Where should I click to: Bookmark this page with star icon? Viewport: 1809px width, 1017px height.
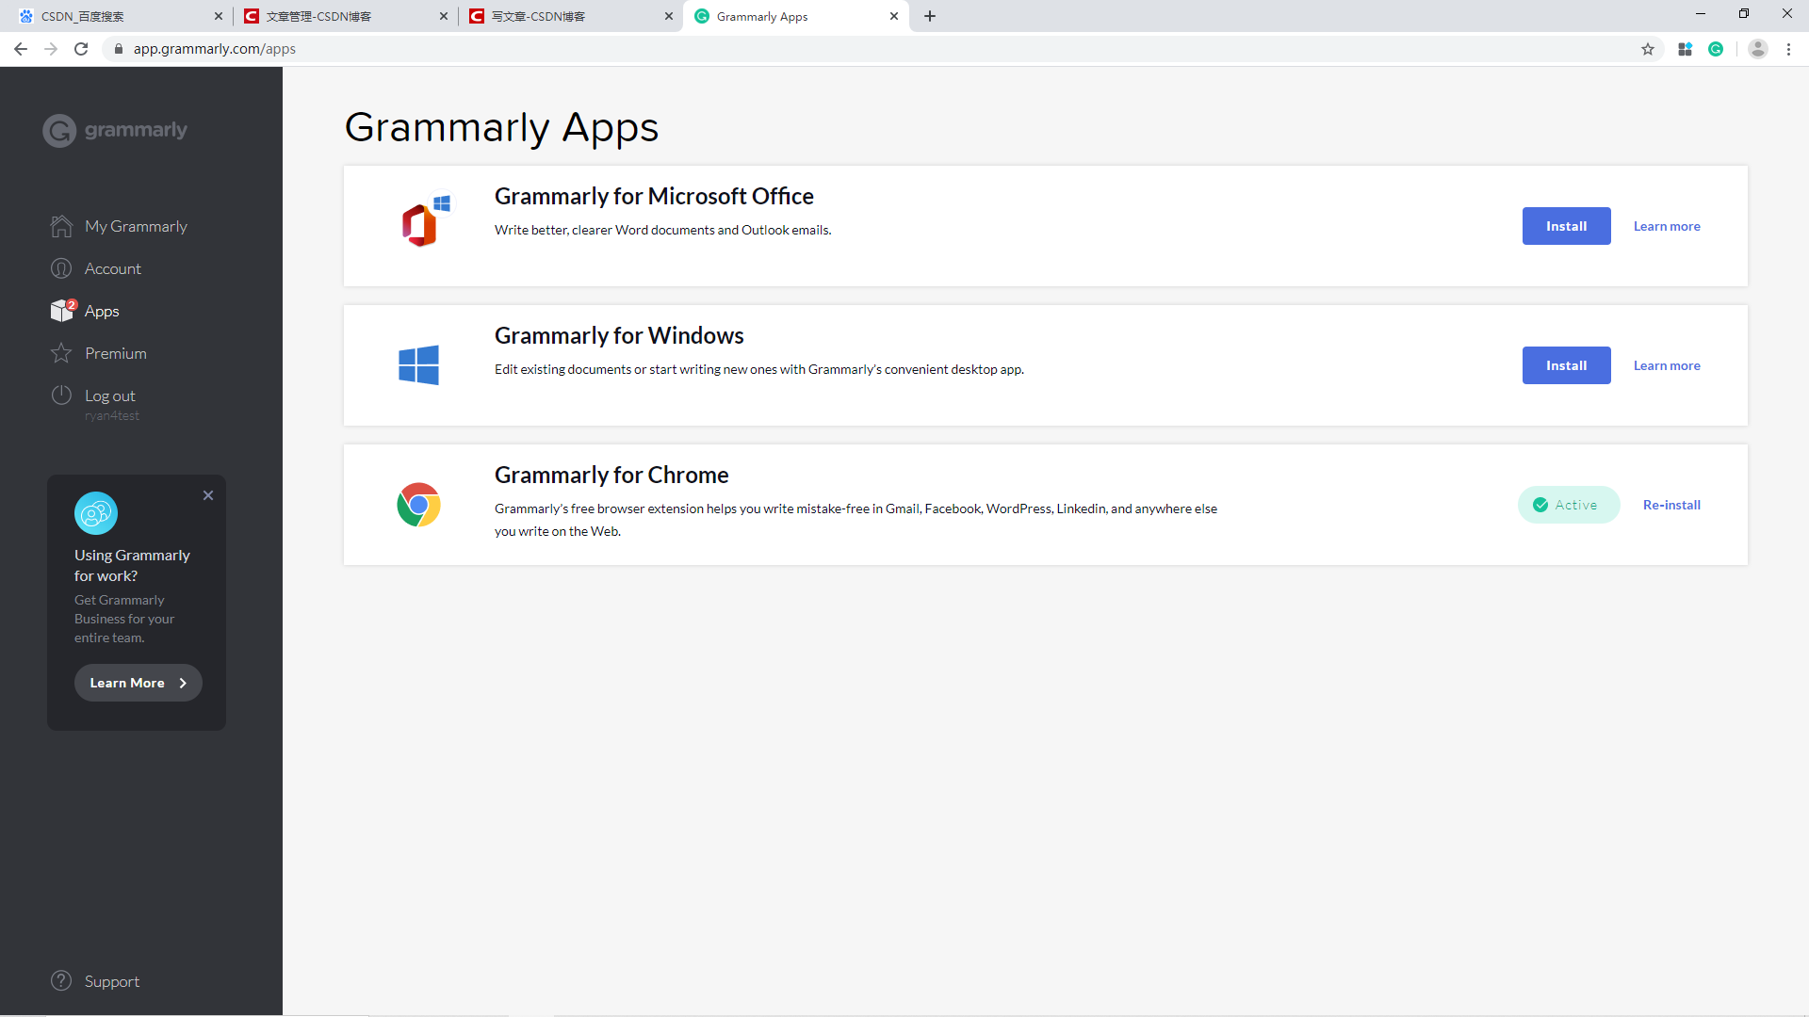coord(1648,49)
